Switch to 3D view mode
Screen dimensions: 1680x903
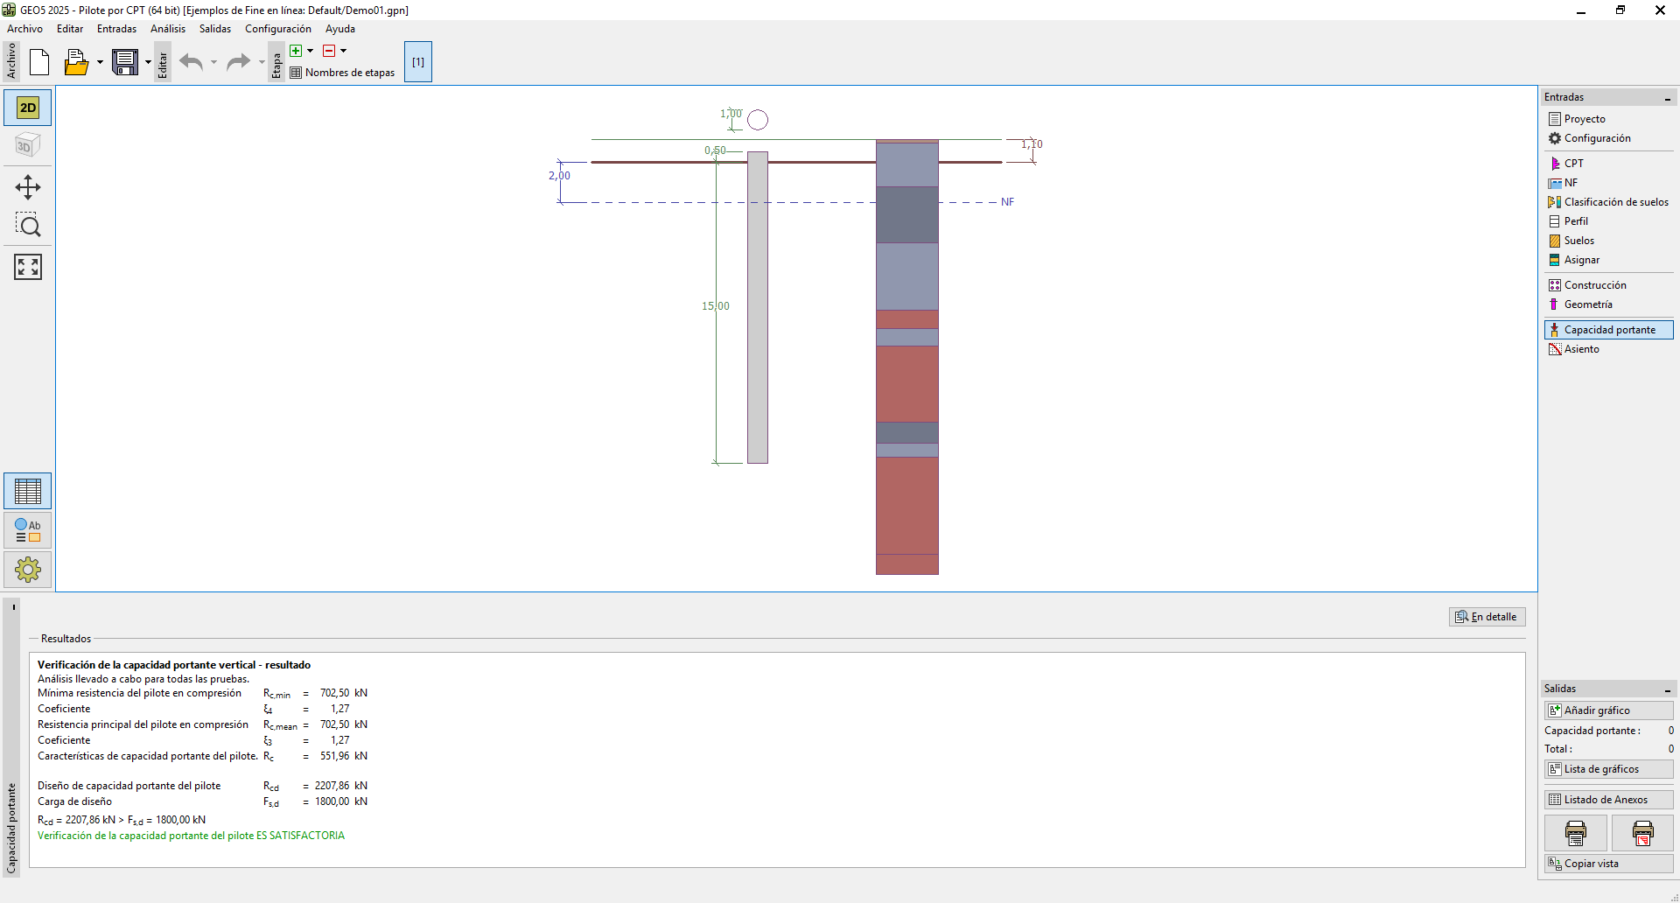(x=28, y=146)
